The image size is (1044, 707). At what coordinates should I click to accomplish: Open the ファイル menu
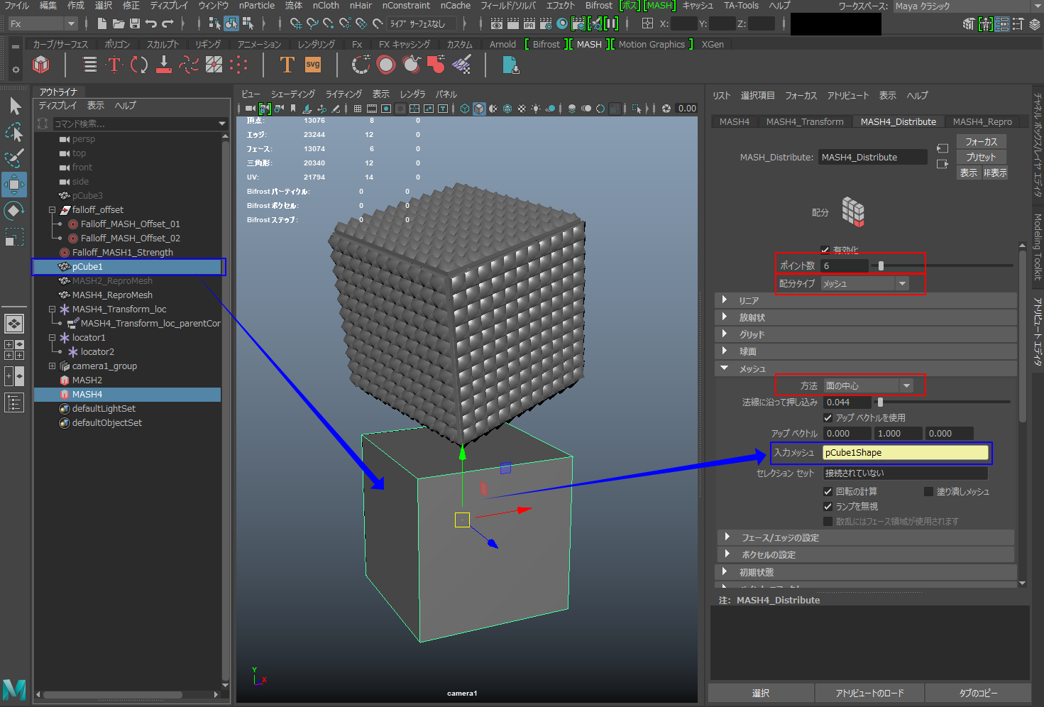click(x=17, y=6)
